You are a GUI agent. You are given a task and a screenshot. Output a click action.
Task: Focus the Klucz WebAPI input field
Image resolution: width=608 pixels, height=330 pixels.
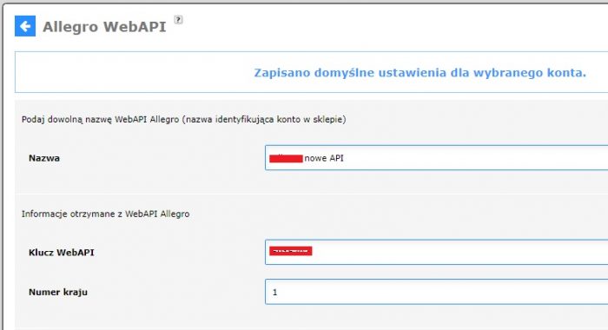point(436,252)
